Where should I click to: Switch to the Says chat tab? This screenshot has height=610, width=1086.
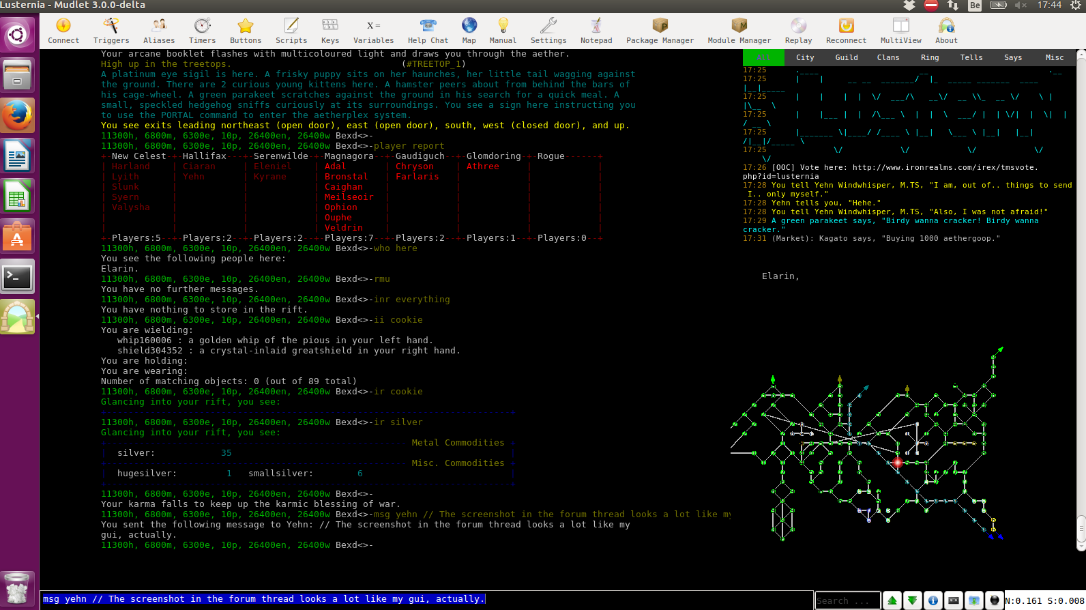1013,57
